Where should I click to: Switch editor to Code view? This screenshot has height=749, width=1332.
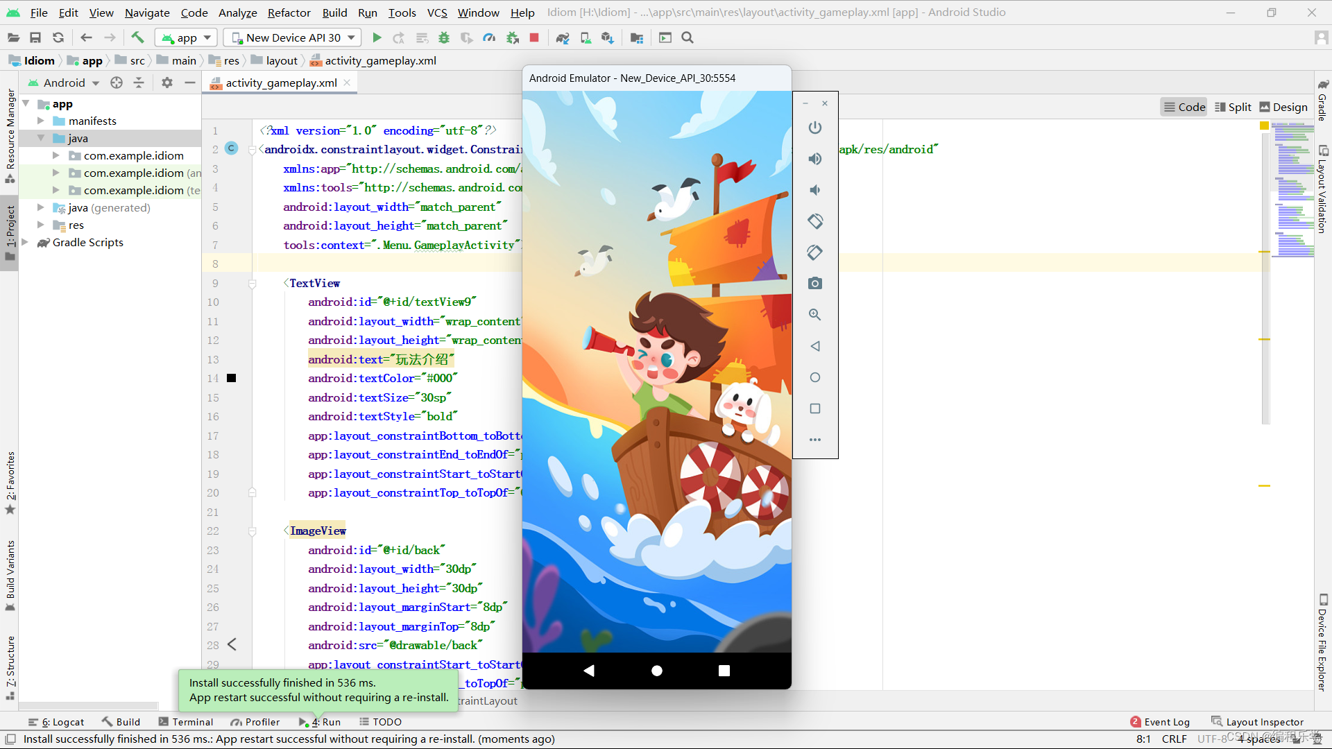coord(1184,107)
